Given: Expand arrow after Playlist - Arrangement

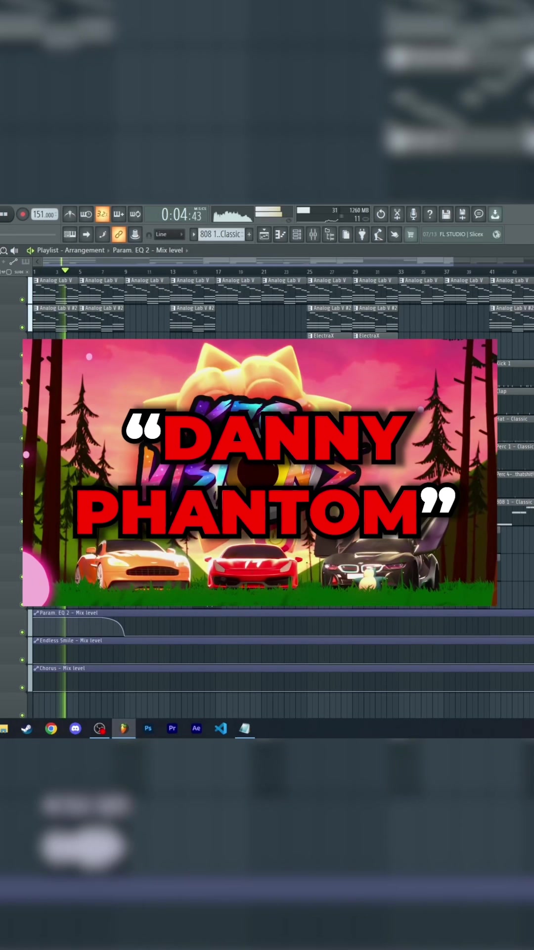Looking at the screenshot, I should [108, 250].
